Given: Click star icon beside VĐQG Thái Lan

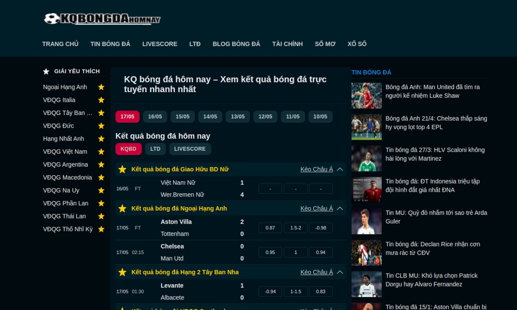Looking at the screenshot, I should (101, 216).
